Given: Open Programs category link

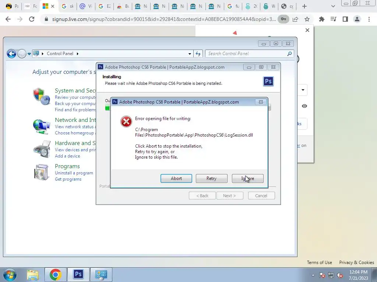Looking at the screenshot, I should pos(67,166).
